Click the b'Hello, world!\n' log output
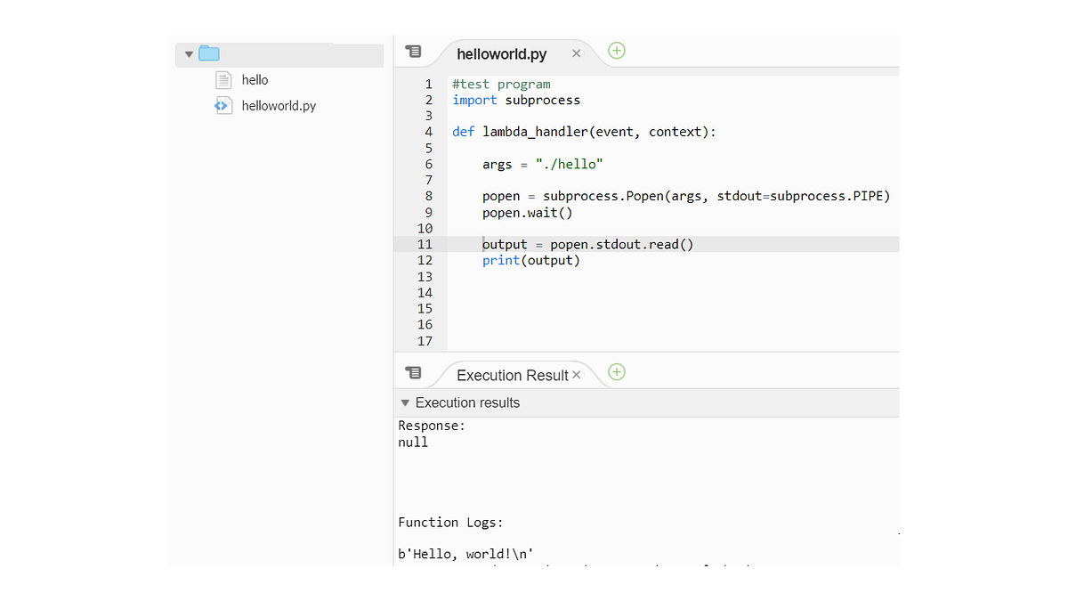This screenshot has width=1068, height=601. click(x=465, y=554)
